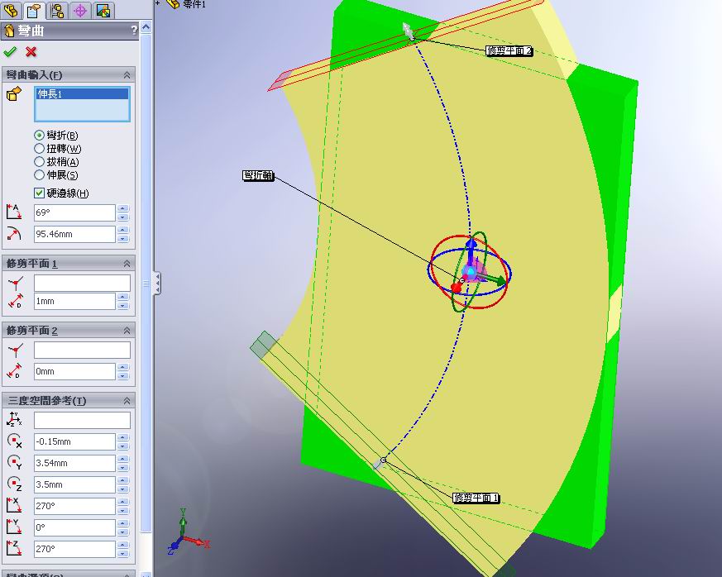Click the trim distance field showing 0mm
Image resolution: width=722 pixels, height=577 pixels.
pos(74,371)
